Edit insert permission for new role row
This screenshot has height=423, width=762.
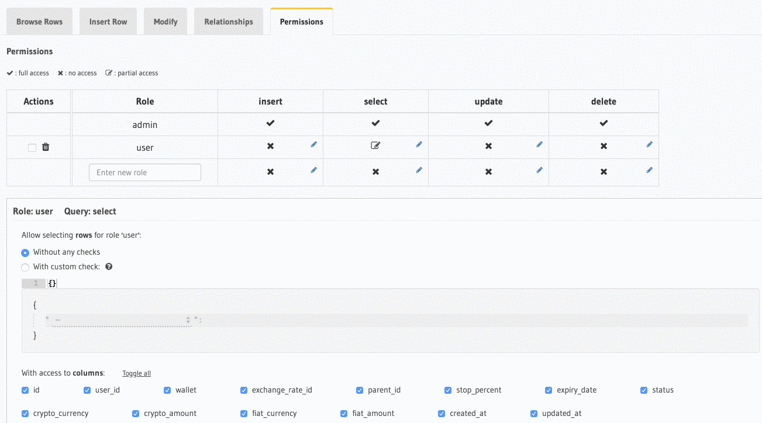[314, 170]
